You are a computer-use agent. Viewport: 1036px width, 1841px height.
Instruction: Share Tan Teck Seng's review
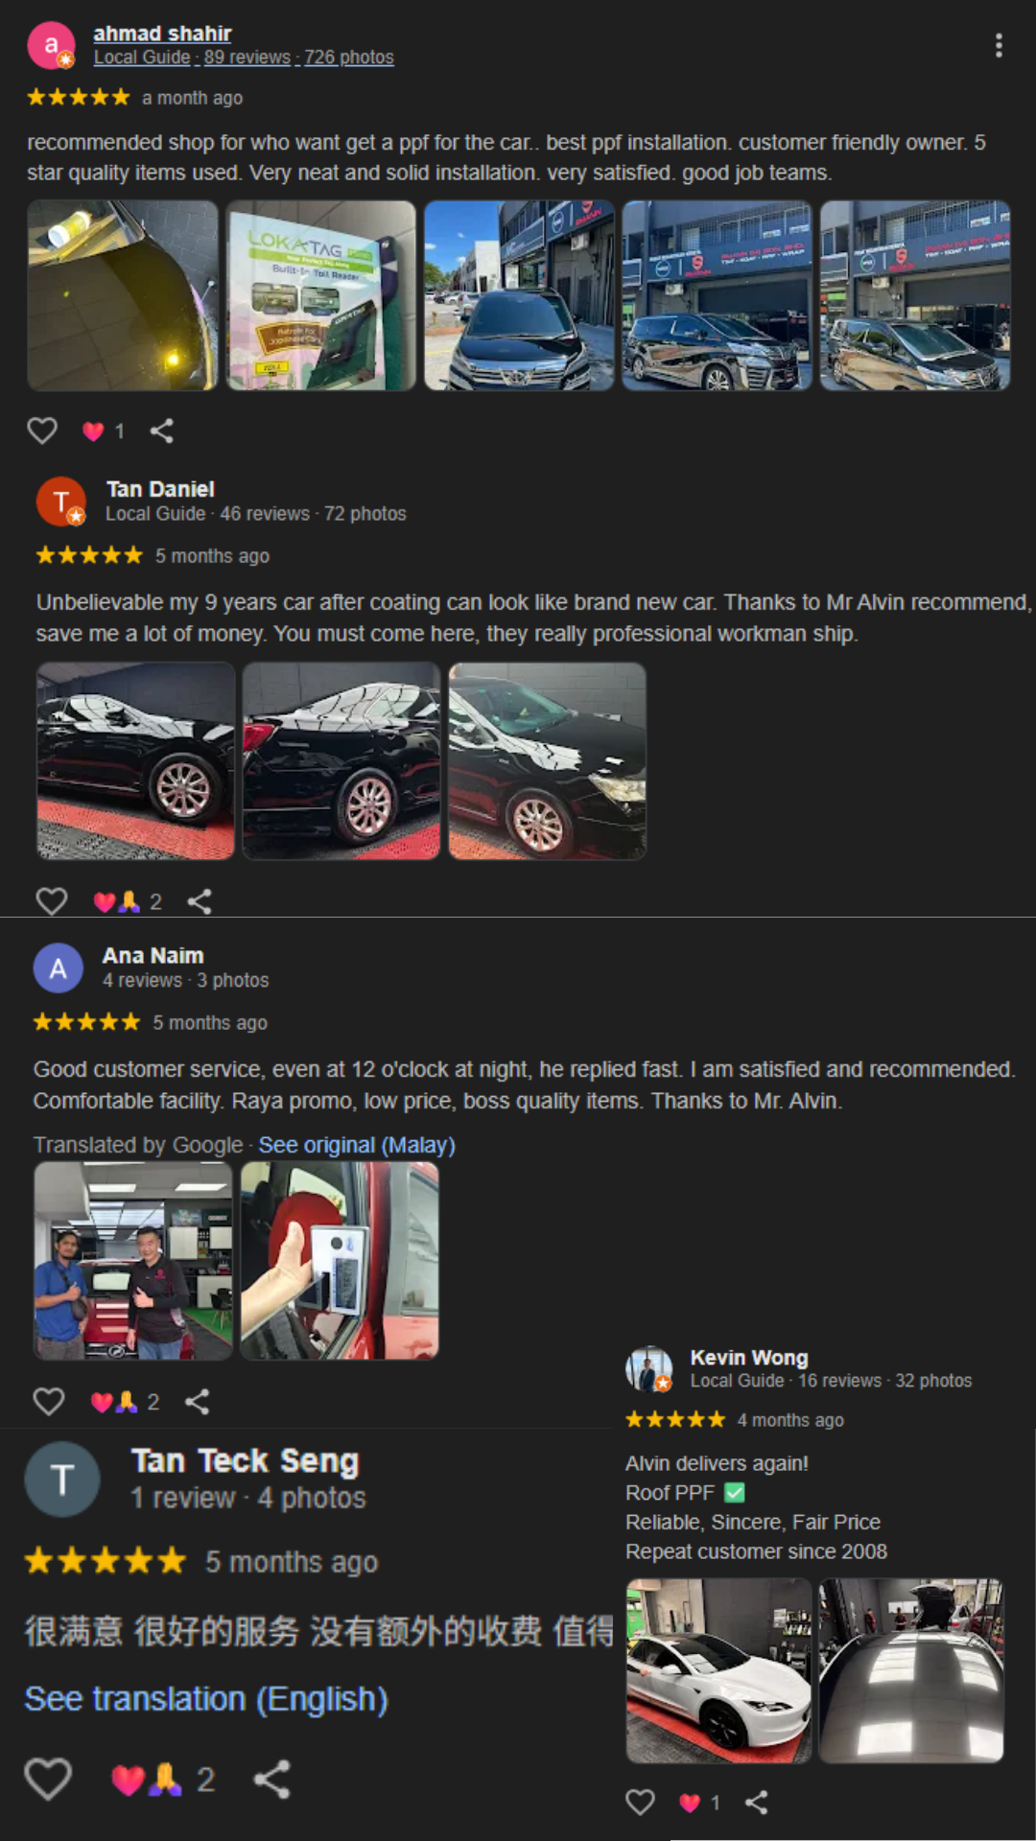(x=272, y=1780)
